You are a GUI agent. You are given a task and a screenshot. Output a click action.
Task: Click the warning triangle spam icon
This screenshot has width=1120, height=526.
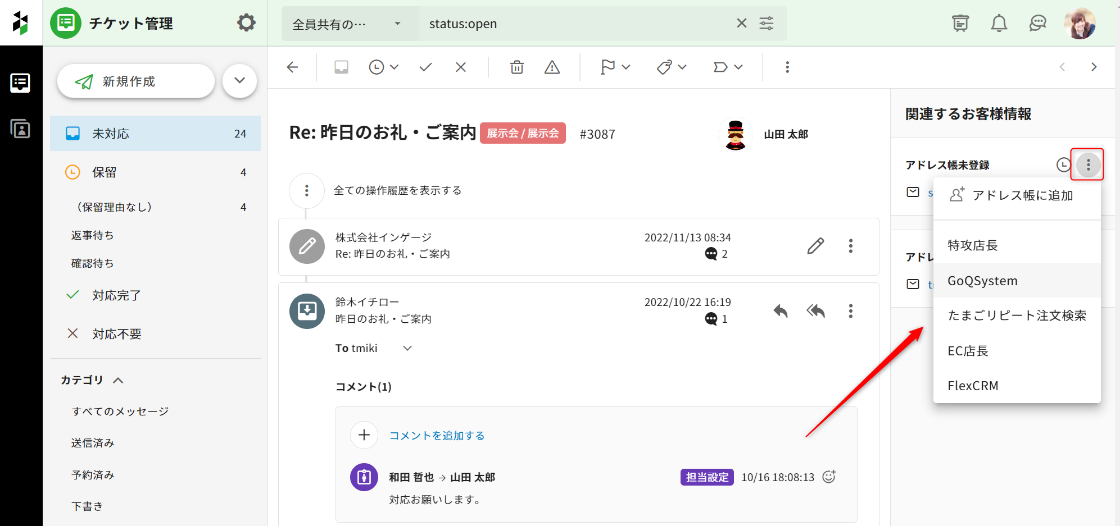click(x=552, y=67)
